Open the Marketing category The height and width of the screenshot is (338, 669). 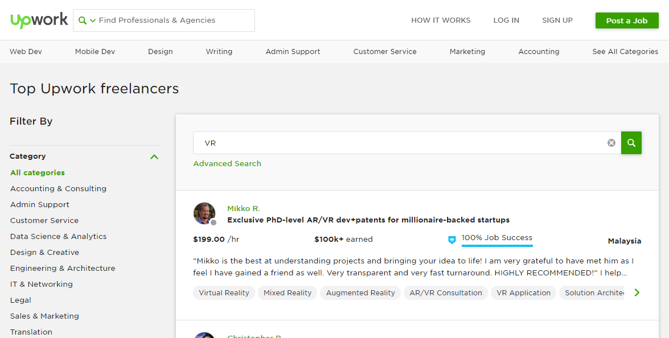pyautogui.click(x=467, y=52)
